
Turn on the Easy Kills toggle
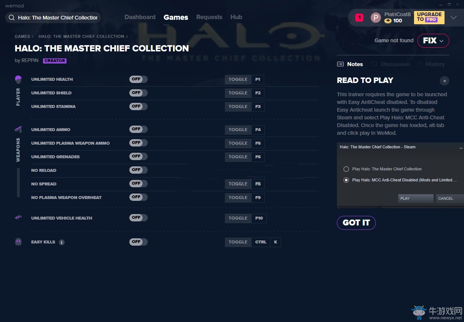138,242
